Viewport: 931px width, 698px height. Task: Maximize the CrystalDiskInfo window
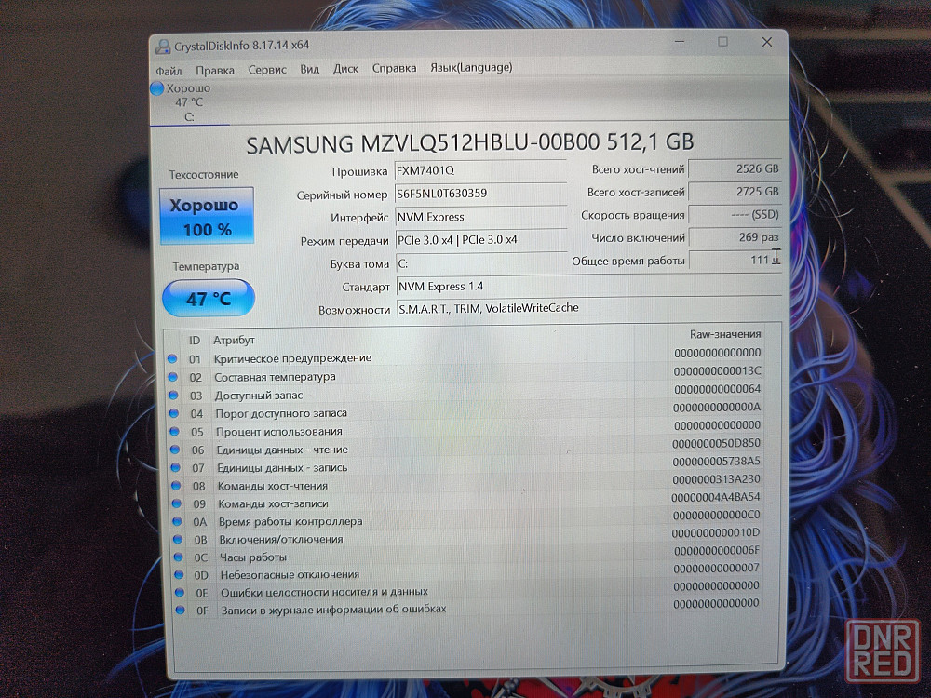722,42
